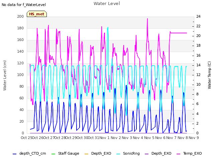Screen dimensions: 214x160
Task: Click the cyan SonicRng legend swatch
Action: (x=118, y=154)
